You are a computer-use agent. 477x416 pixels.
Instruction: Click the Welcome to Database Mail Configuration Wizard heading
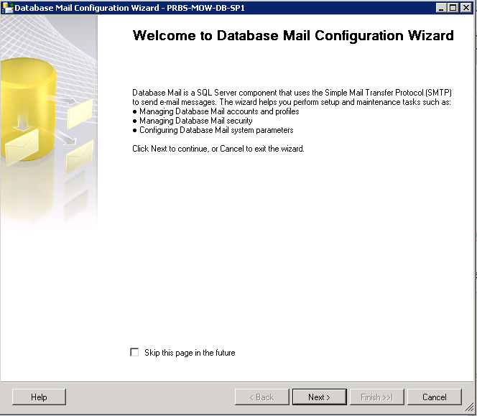click(x=293, y=36)
